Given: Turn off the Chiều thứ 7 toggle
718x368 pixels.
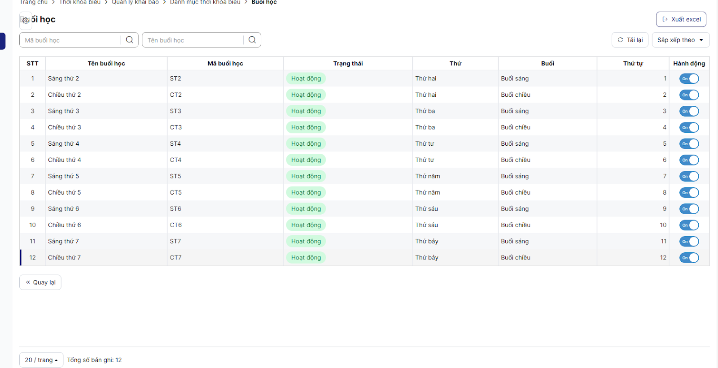Looking at the screenshot, I should tap(689, 258).
